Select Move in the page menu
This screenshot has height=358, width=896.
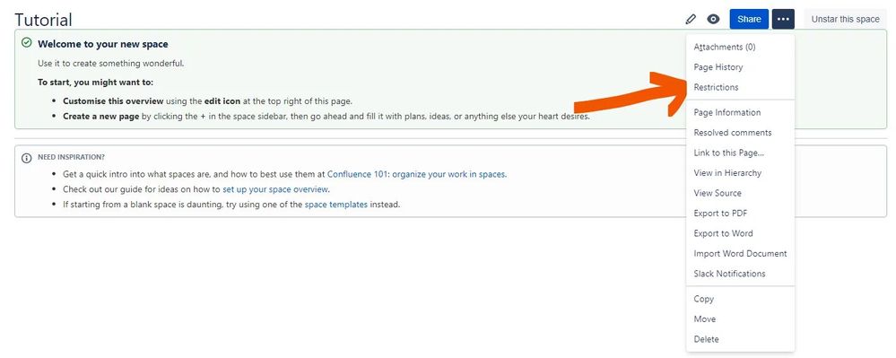coord(740,319)
